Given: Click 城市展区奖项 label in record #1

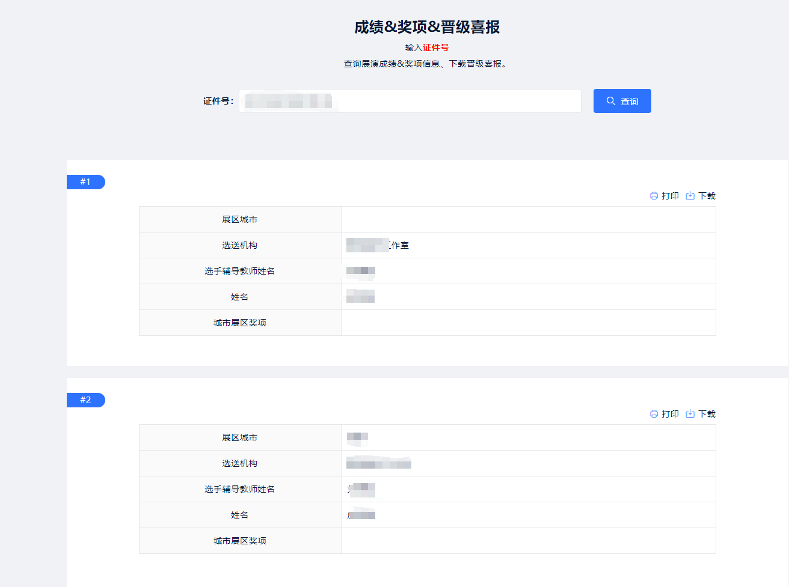Looking at the screenshot, I should (x=239, y=323).
